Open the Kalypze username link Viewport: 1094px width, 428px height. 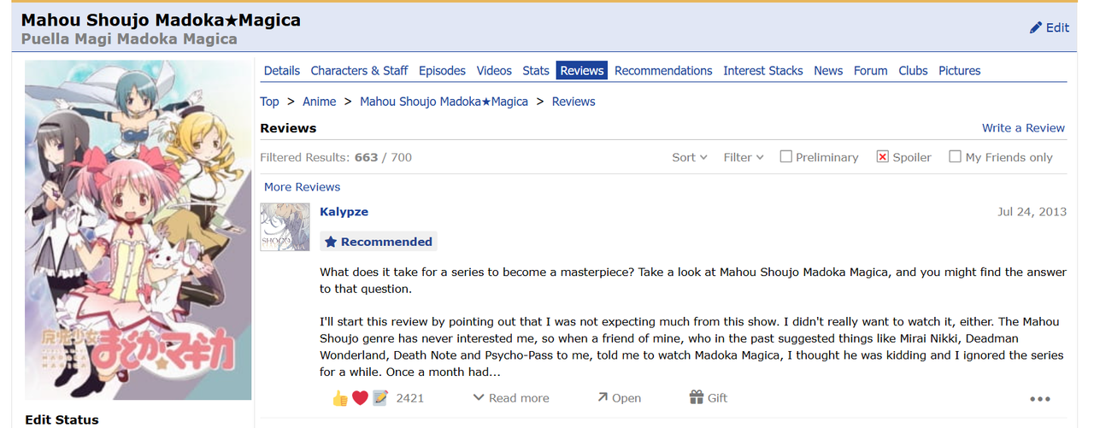point(344,211)
